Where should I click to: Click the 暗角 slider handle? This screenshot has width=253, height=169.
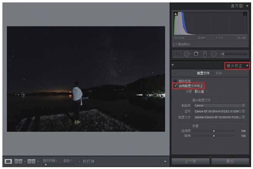point(214,136)
